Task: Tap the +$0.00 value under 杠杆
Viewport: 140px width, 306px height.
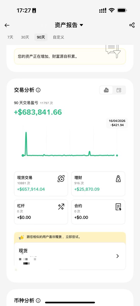Action: coord(24,218)
